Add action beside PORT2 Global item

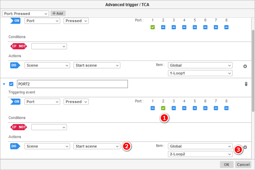pyautogui.click(x=245, y=147)
